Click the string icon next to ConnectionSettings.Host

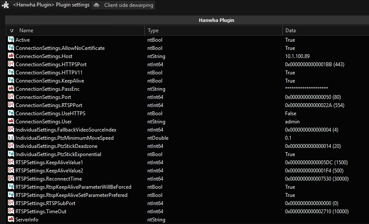click(x=11, y=56)
